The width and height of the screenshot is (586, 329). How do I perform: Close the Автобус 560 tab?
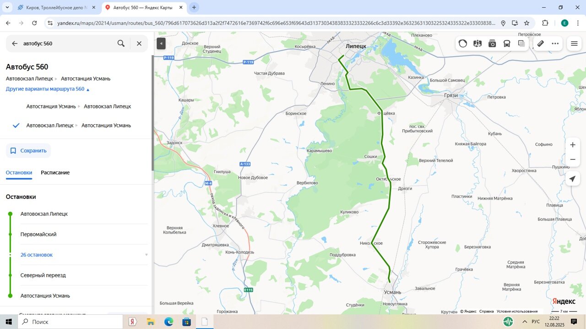pyautogui.click(x=180, y=8)
